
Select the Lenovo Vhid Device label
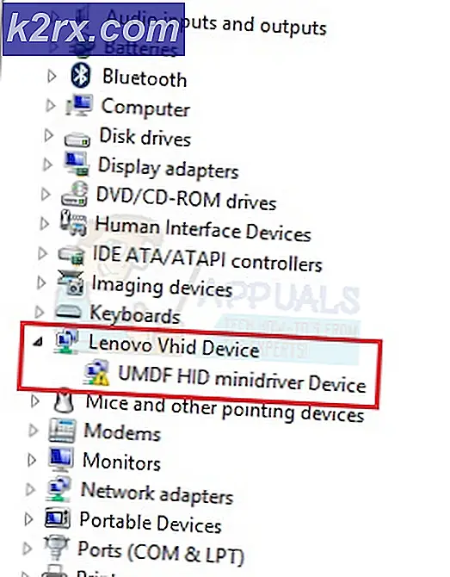pos(174,345)
